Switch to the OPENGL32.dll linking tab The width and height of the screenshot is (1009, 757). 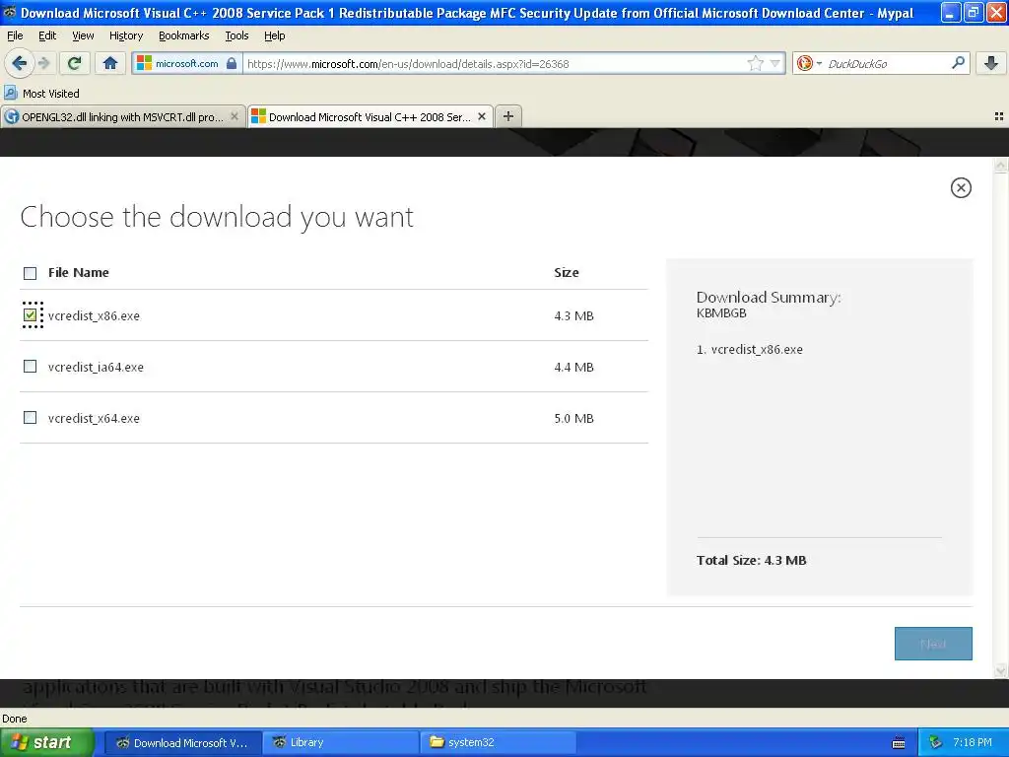point(122,116)
